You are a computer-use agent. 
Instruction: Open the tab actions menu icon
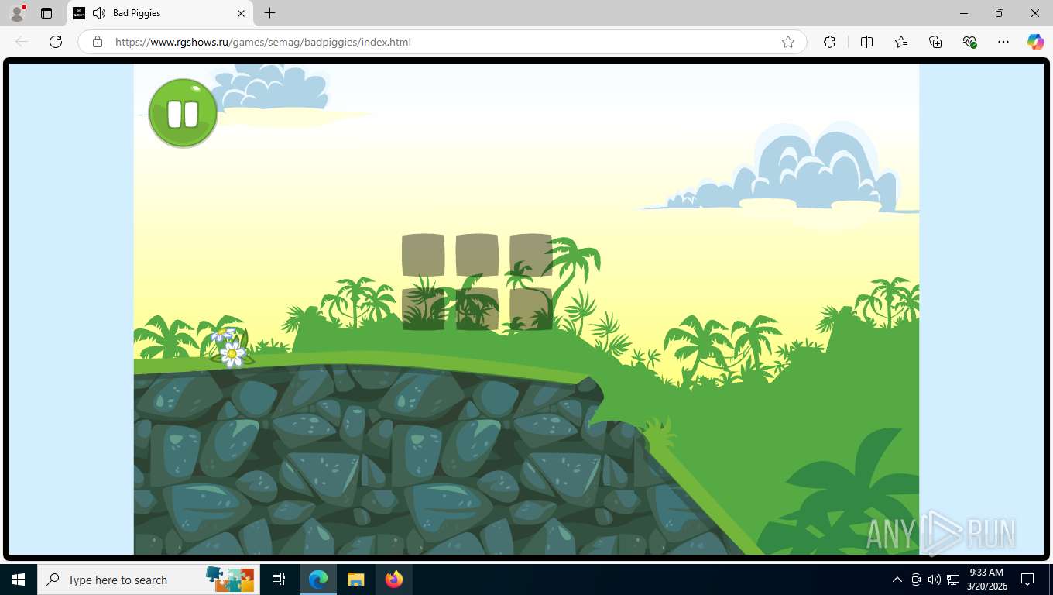tap(46, 13)
